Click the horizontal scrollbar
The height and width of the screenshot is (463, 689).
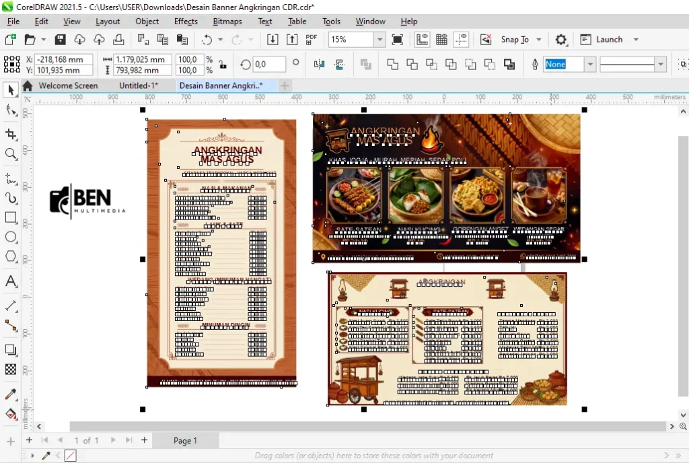click(368, 426)
